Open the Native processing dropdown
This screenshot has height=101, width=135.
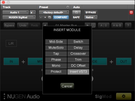pos(91,17)
